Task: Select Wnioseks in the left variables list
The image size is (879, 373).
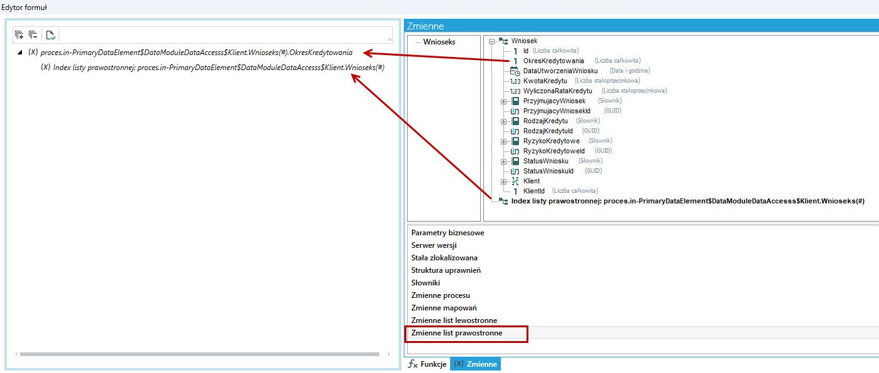Action: 439,42
